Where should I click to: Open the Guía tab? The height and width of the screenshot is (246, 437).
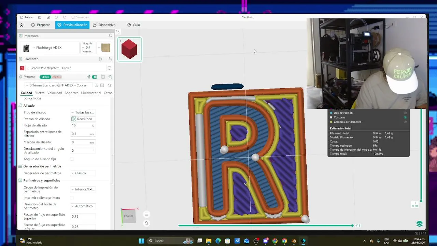tap(133, 25)
